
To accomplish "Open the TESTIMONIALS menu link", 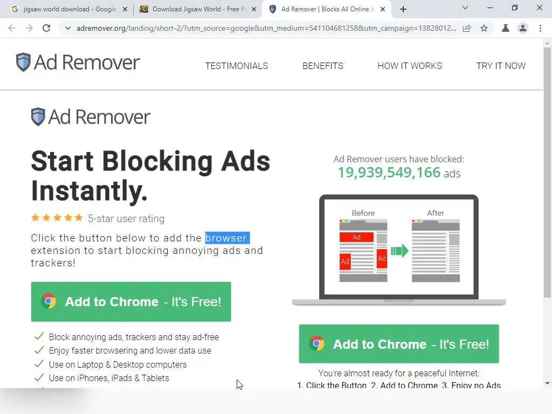I will click(237, 66).
